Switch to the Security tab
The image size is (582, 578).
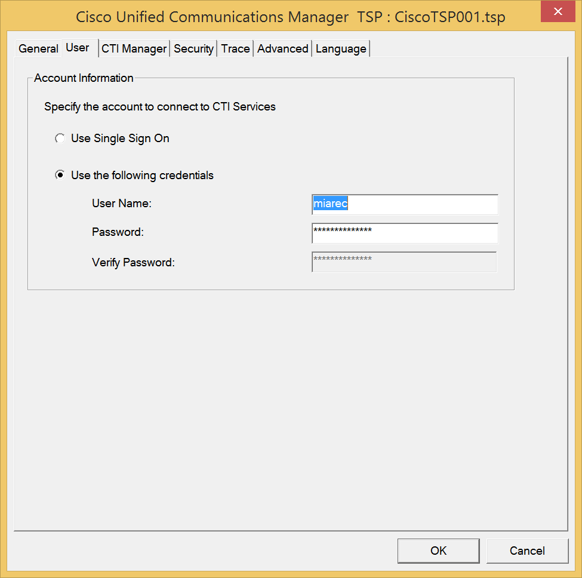coord(193,48)
